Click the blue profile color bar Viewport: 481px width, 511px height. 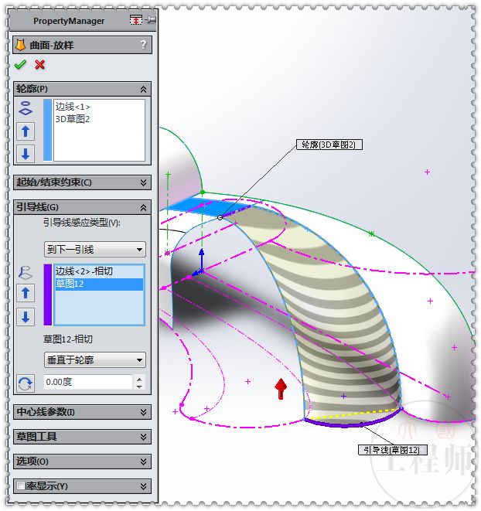48,130
